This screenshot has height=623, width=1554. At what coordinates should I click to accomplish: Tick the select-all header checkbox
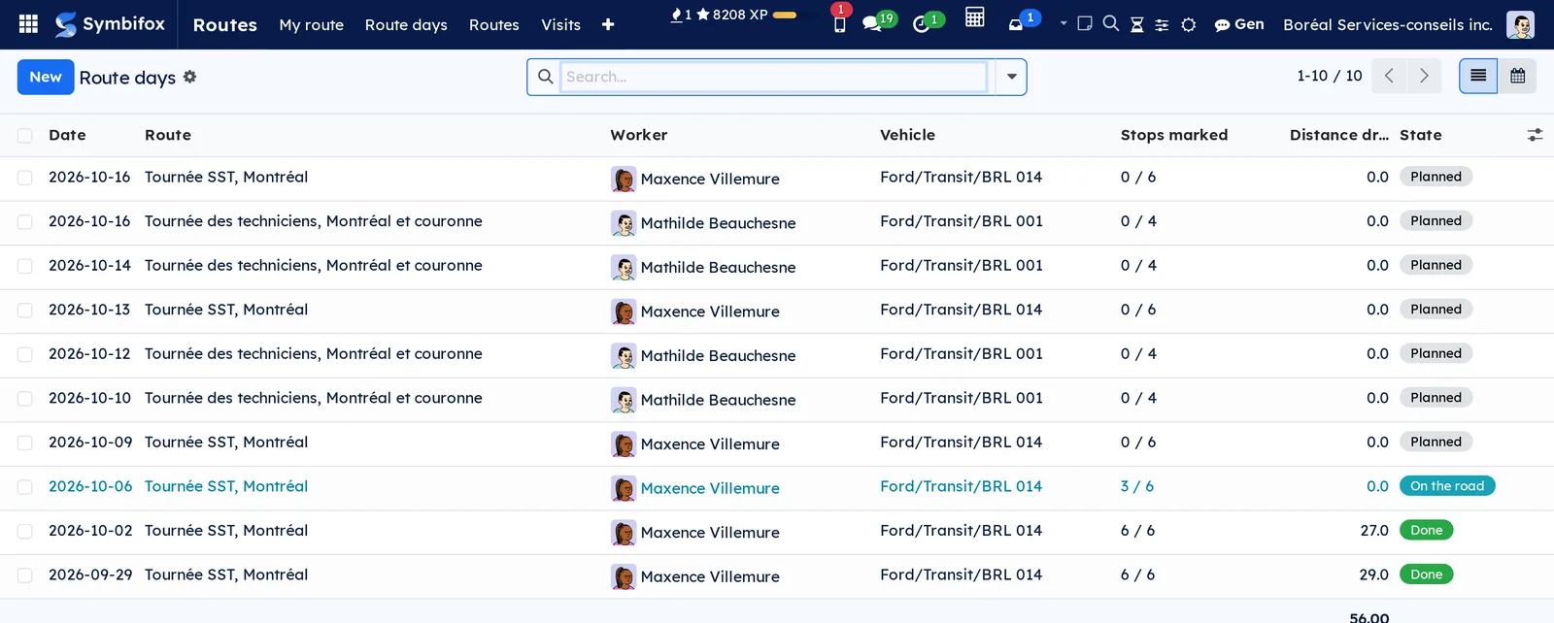[x=25, y=136]
